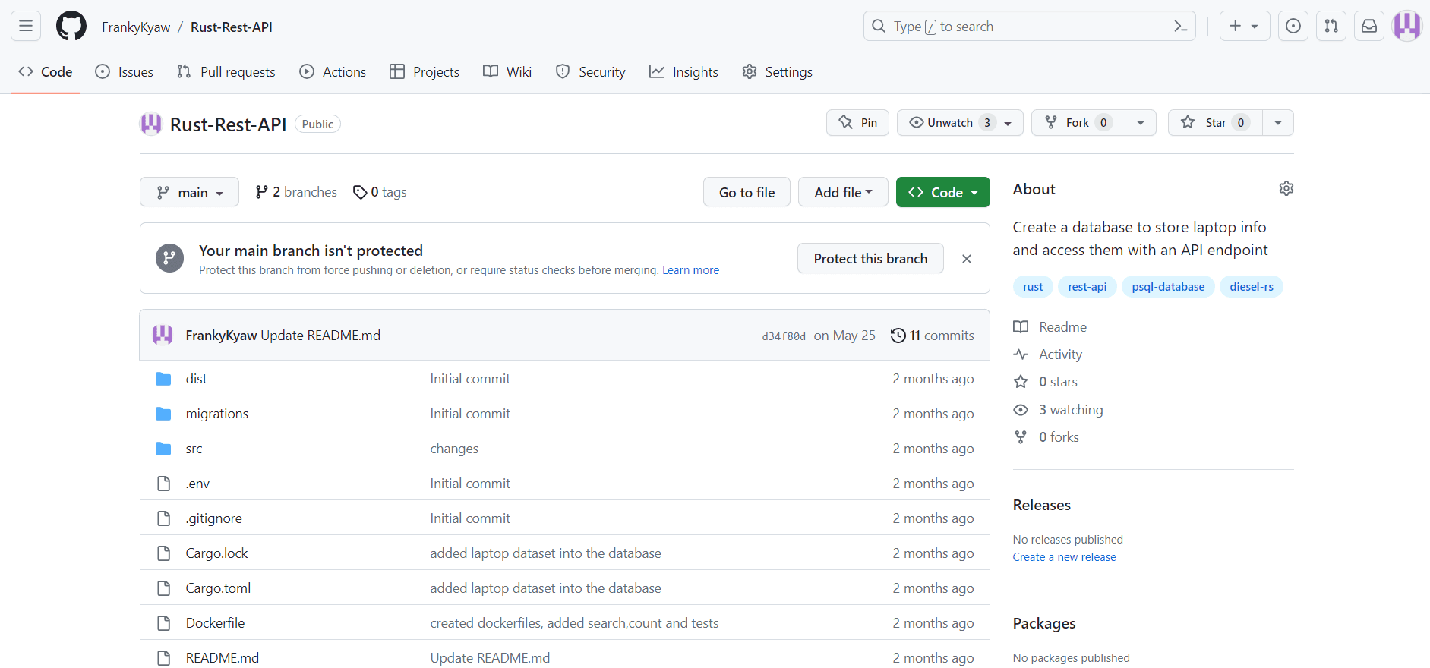The height and width of the screenshot is (668, 1430).
Task: Dismiss the branch protection banner
Action: coord(966,259)
